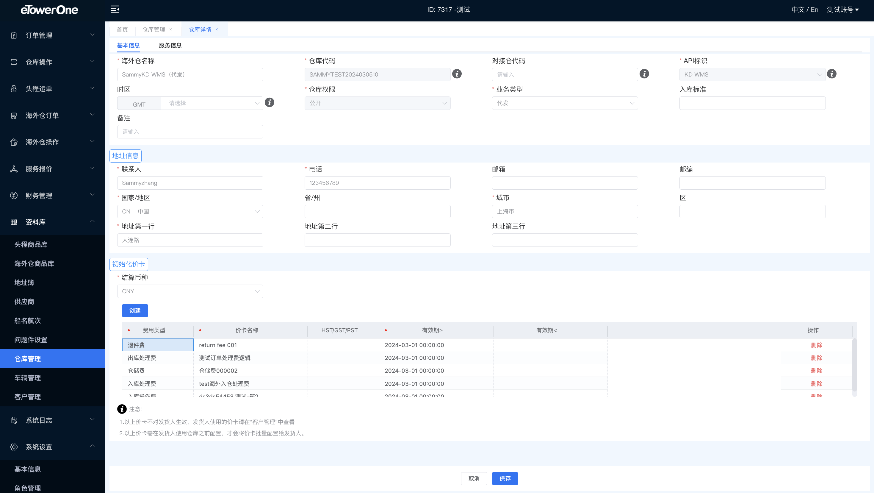Select the return fee 001 cell
The width and height of the screenshot is (874, 493).
250,345
